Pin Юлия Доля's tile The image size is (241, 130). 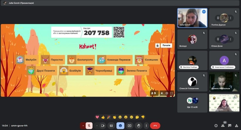[x=218, y=39]
